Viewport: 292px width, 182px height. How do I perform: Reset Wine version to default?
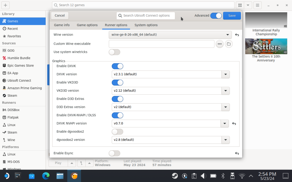click(x=237, y=35)
